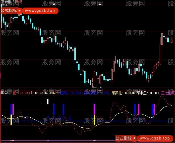Click the 平安银行 stock name

click(7, 2)
